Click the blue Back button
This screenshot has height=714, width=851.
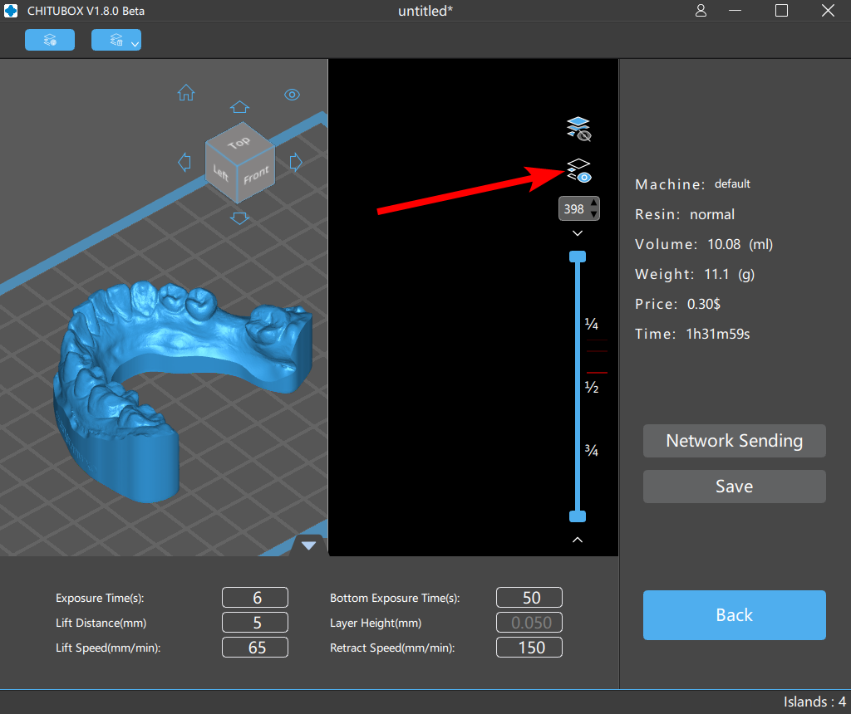pos(735,615)
